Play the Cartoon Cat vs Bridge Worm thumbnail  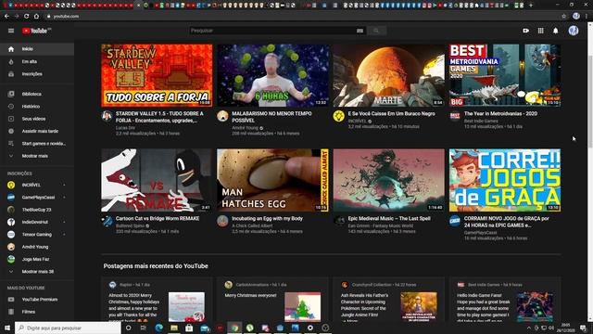[157, 180]
